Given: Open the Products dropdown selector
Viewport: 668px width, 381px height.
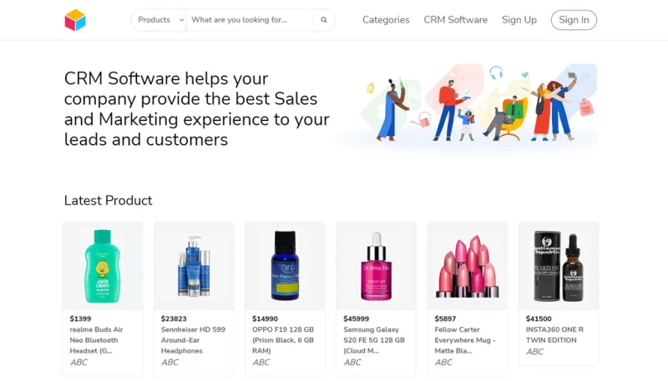Looking at the screenshot, I should [159, 20].
